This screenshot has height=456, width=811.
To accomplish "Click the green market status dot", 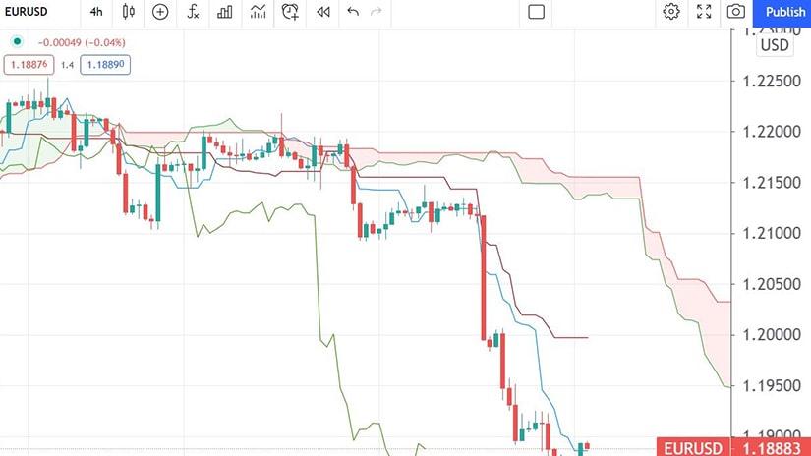I will [16, 42].
